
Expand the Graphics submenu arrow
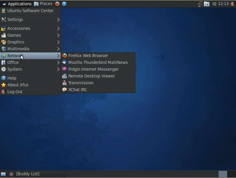(x=58, y=42)
